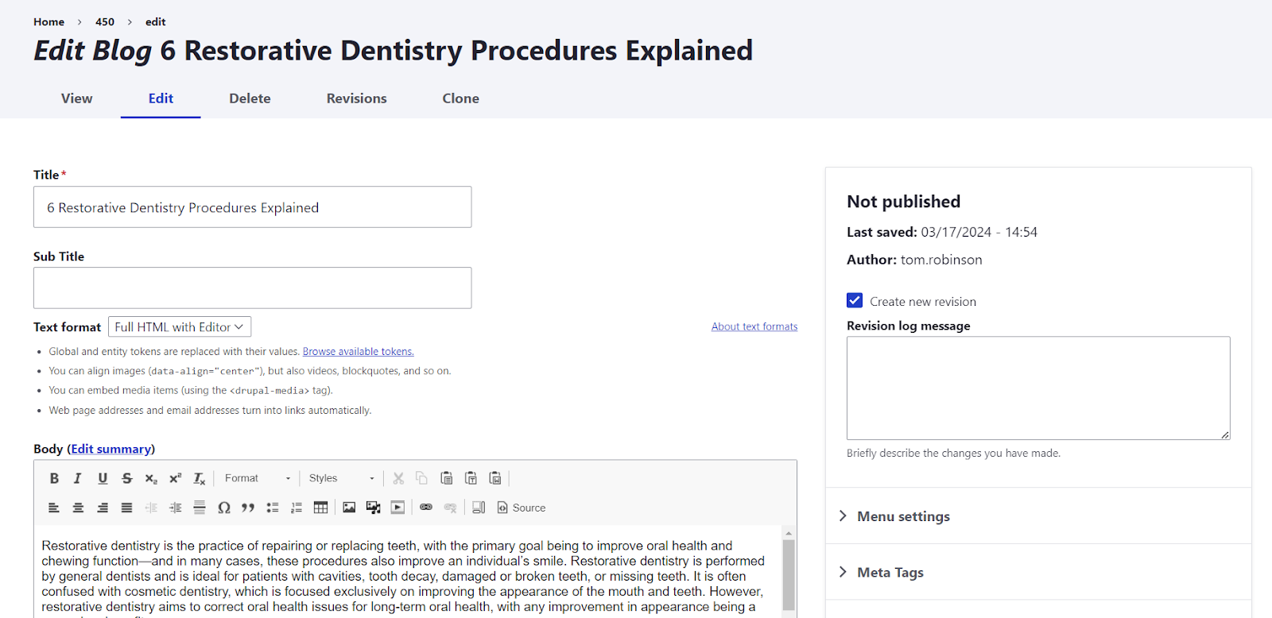Focus the Title input field

pos(252,207)
